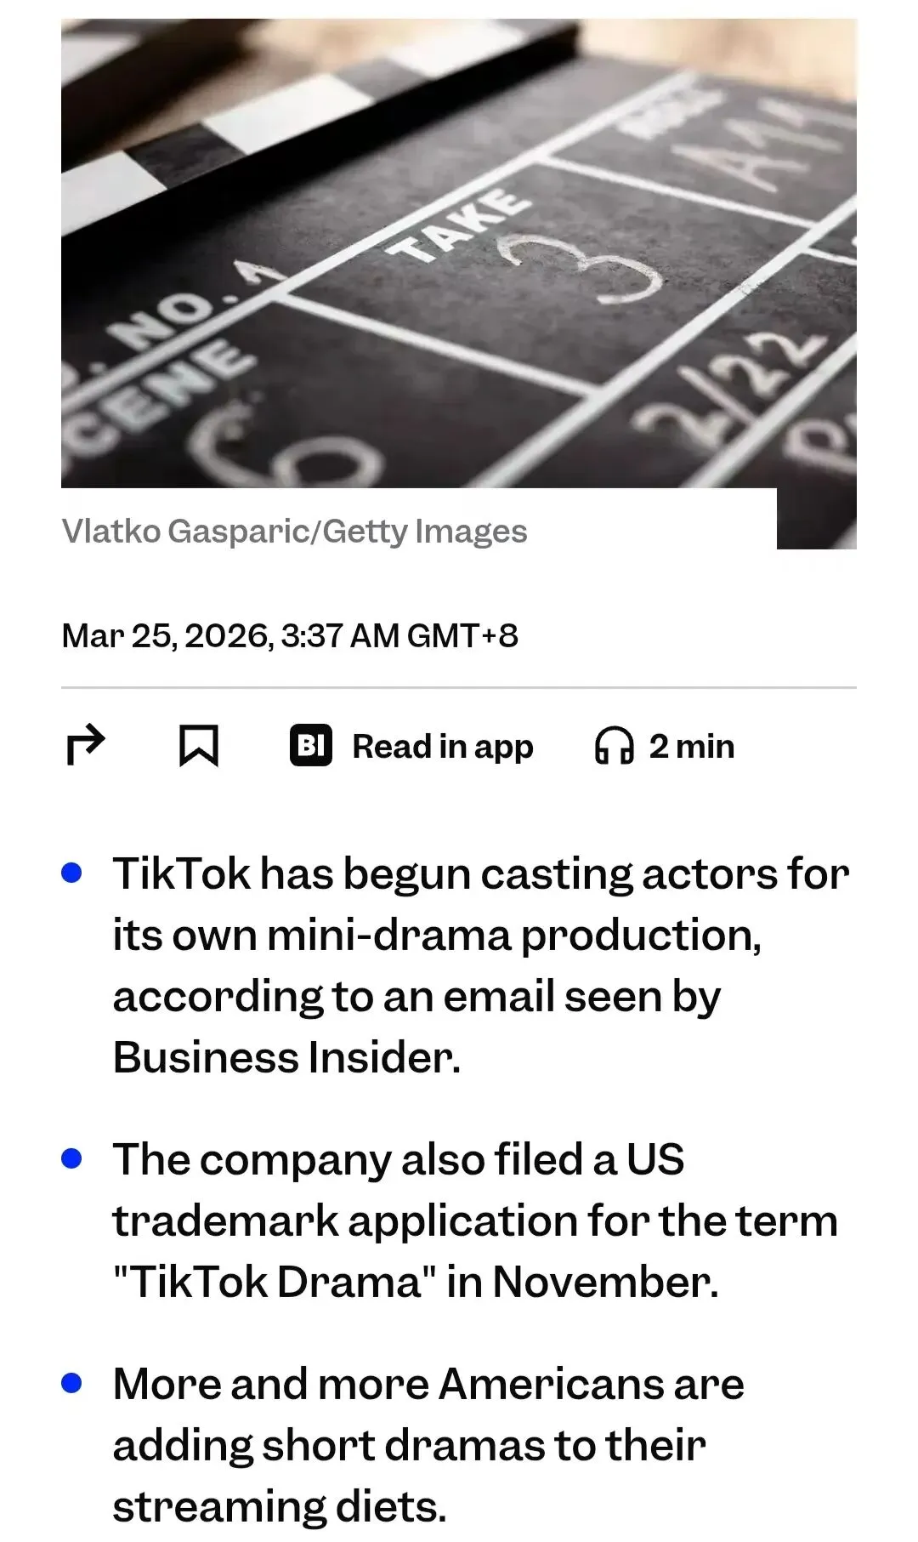Viewport: 918px width, 1542px height.
Task: Click the blue bullet beside TikTok casting
Action: coord(72,873)
